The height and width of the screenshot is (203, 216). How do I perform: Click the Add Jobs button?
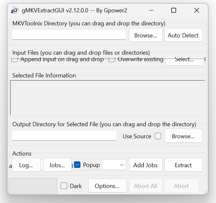pyautogui.click(x=146, y=165)
